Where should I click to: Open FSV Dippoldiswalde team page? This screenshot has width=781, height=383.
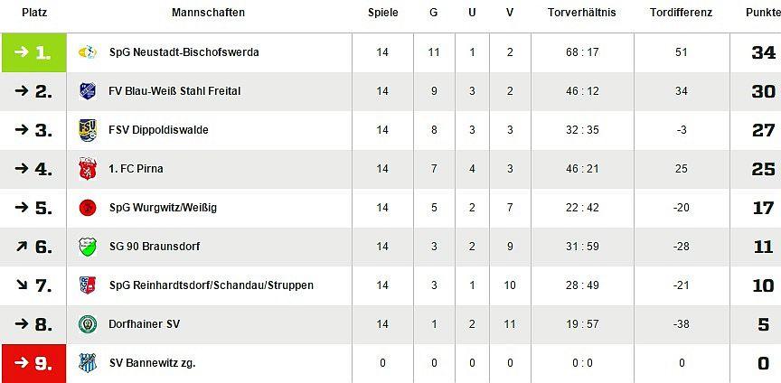coord(158,130)
